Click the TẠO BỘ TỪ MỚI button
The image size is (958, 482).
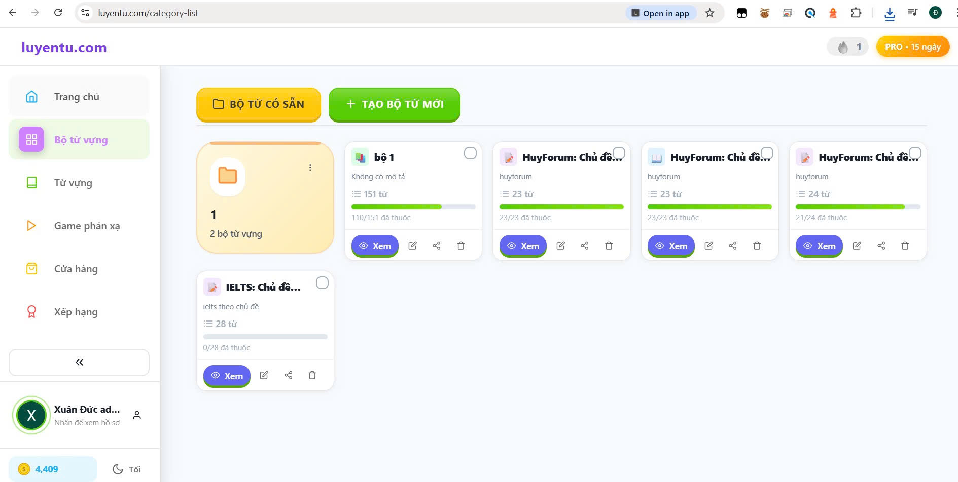pos(394,104)
